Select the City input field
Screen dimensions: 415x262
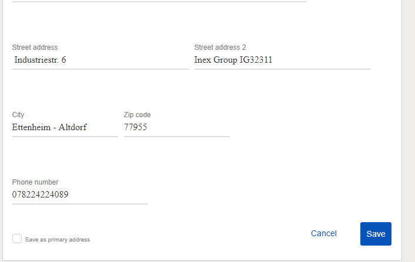point(65,128)
